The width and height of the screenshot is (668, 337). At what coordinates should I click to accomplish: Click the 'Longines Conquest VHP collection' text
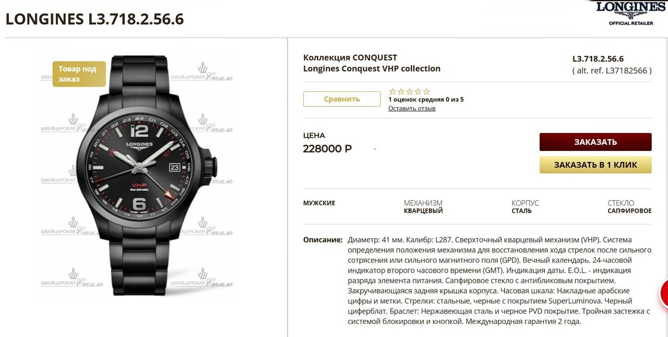(372, 68)
